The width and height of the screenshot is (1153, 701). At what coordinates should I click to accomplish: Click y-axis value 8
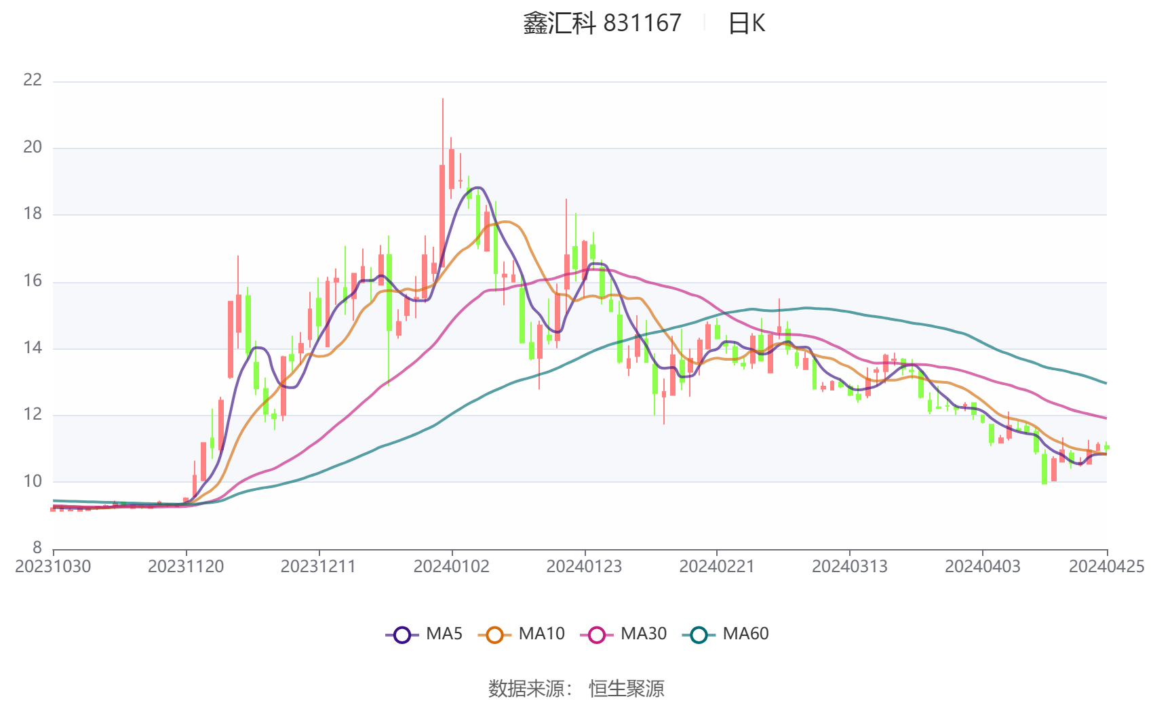(37, 548)
